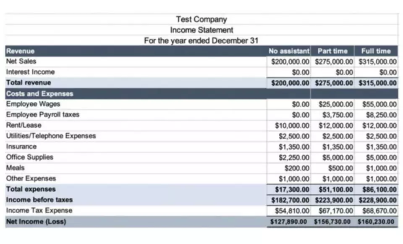Select the Test Company title cell
The height and width of the screenshot is (244, 403).
(201, 19)
